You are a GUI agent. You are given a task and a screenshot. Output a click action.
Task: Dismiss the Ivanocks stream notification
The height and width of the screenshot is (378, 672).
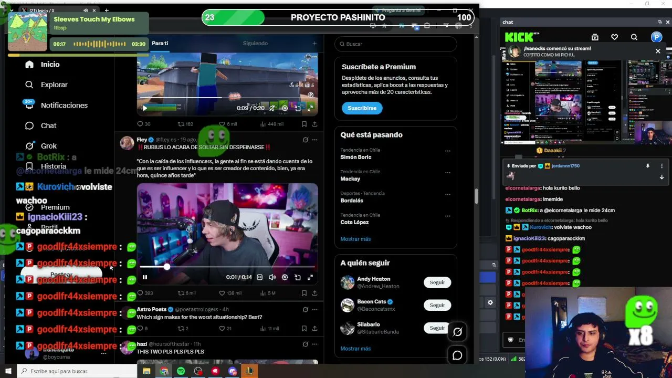pos(658,51)
